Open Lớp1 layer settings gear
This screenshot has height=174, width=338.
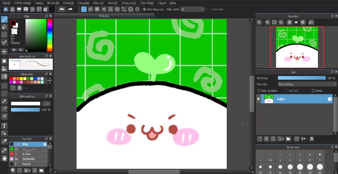pos(330,99)
